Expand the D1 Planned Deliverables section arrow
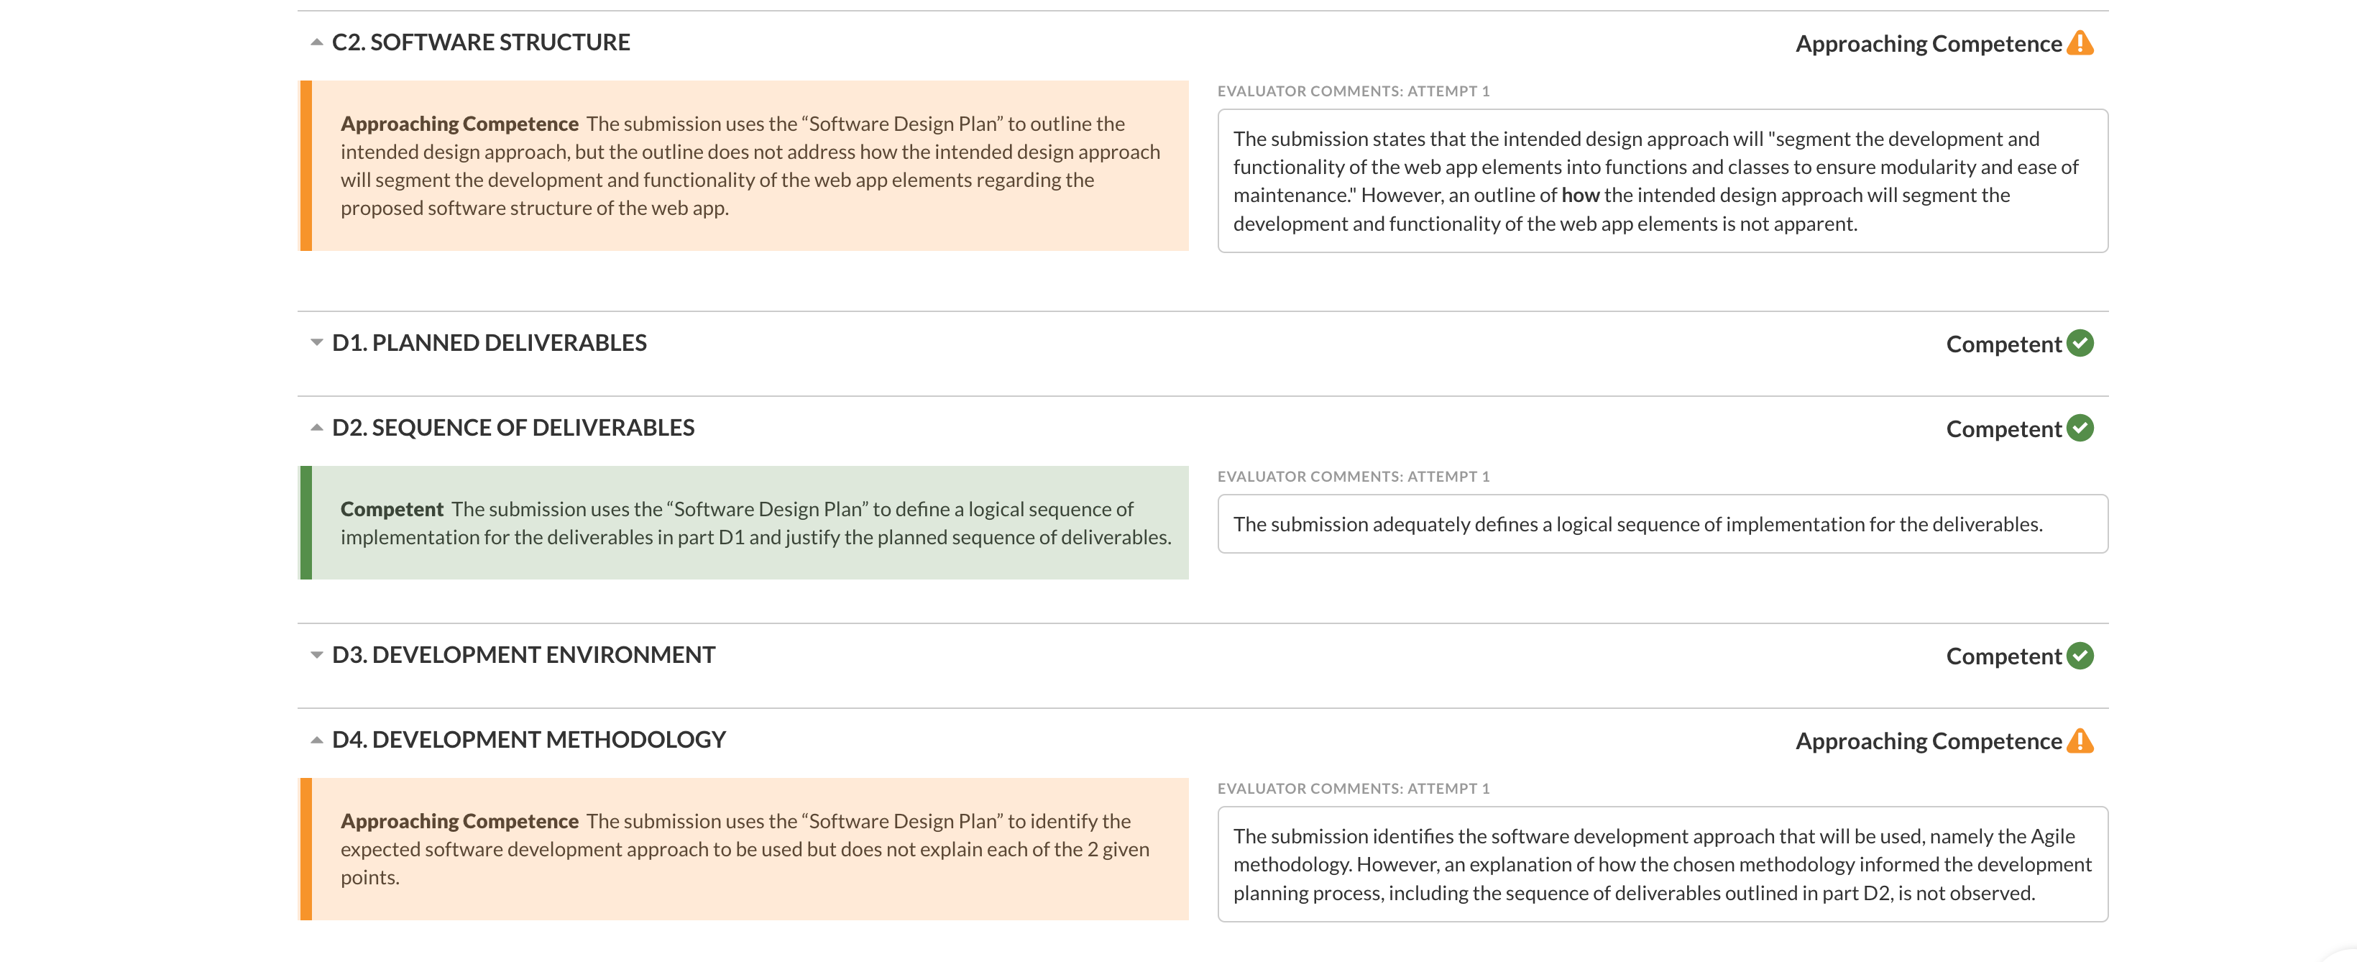 tap(316, 342)
